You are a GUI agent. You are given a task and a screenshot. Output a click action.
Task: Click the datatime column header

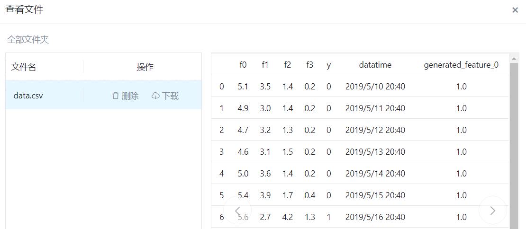[x=375, y=65]
